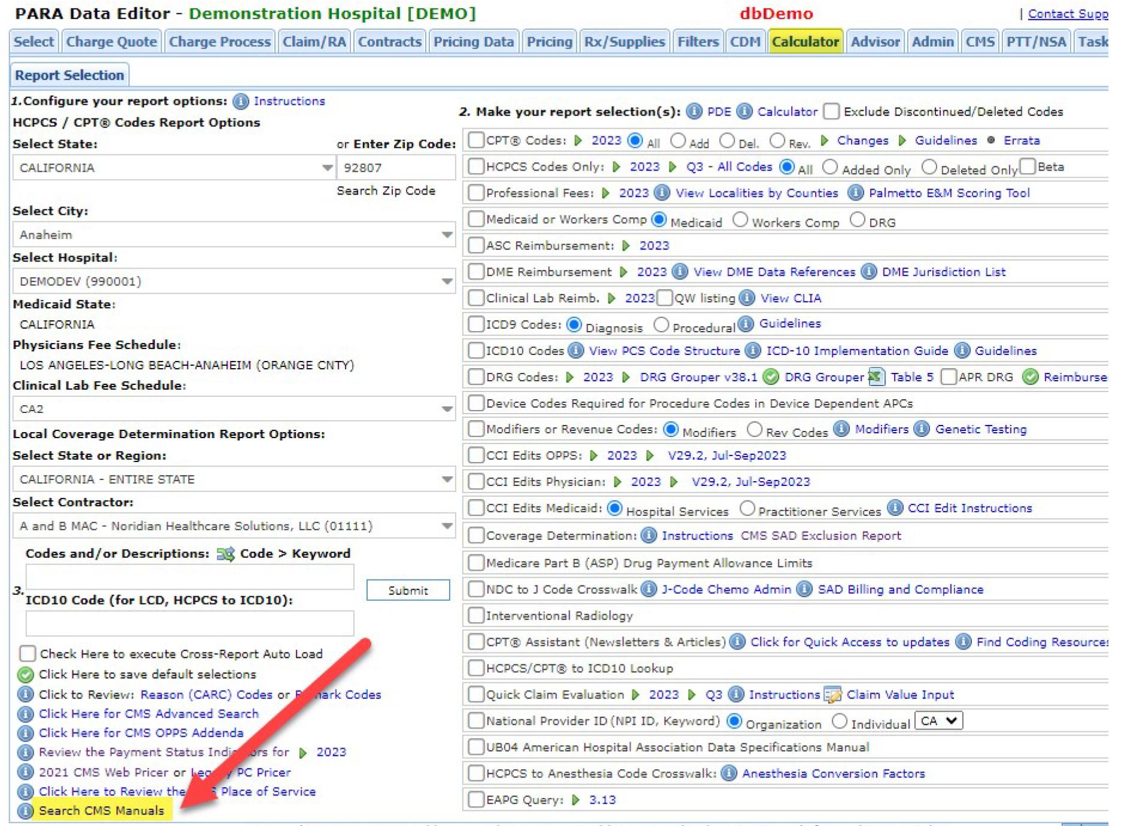Check the APR DRG checkbox
The image size is (1121, 826).
coord(949,377)
